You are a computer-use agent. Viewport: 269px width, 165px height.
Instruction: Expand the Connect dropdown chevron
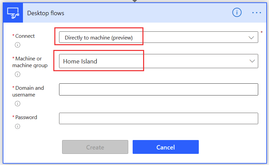tap(251, 37)
